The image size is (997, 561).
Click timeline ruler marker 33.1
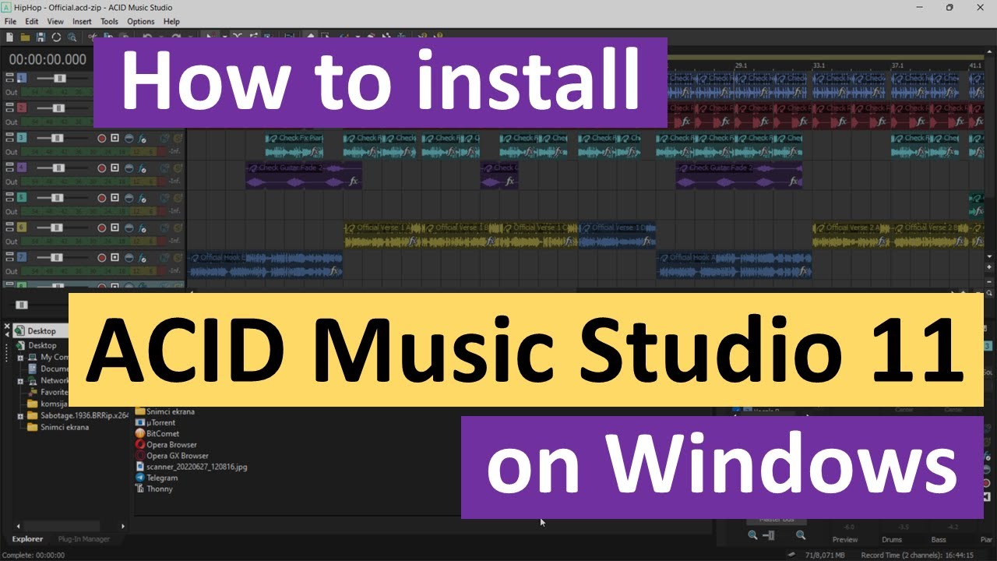(818, 66)
